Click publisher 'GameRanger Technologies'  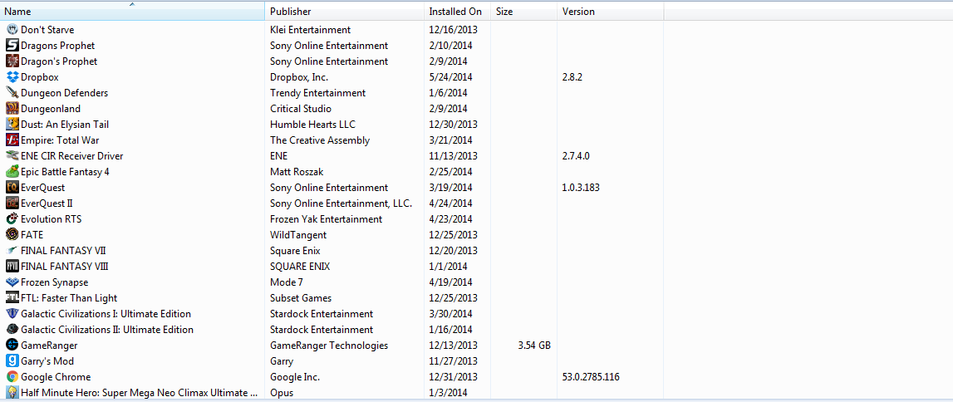(x=329, y=346)
